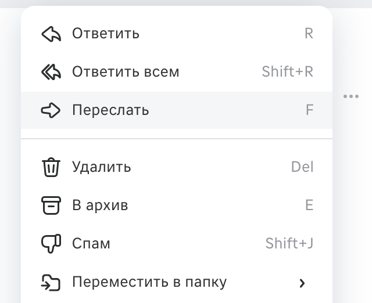Click the thumbs-down spam icon
The width and height of the screenshot is (372, 303).
(51, 244)
